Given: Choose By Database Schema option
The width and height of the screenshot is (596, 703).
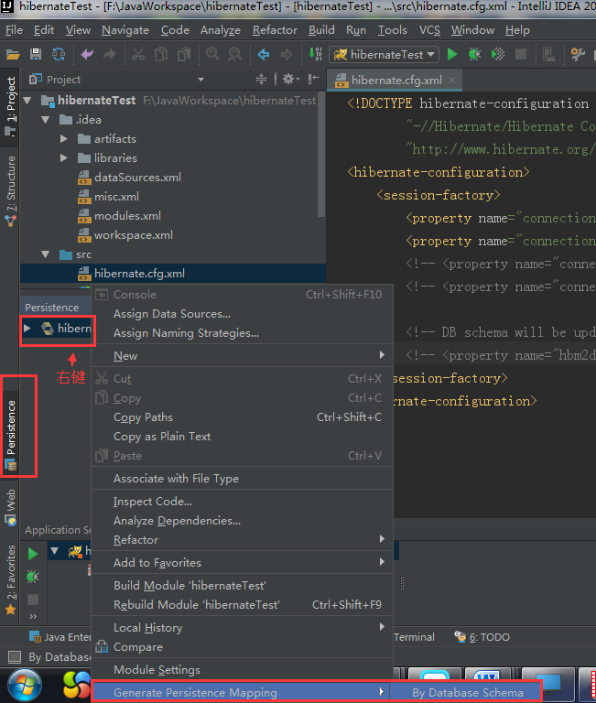Looking at the screenshot, I should tap(468, 693).
